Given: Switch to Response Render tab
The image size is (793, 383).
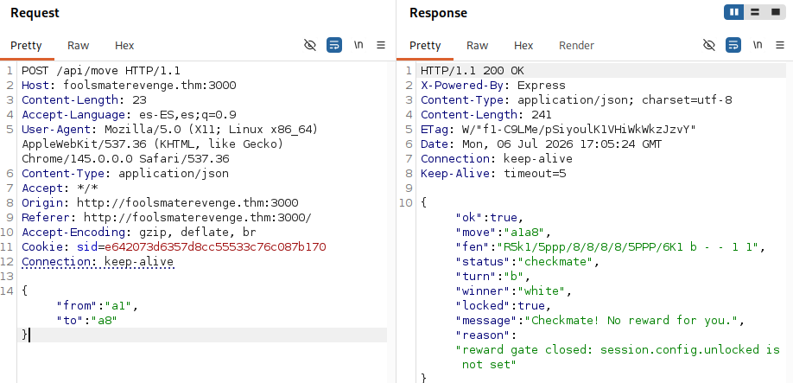Looking at the screenshot, I should click(x=576, y=46).
